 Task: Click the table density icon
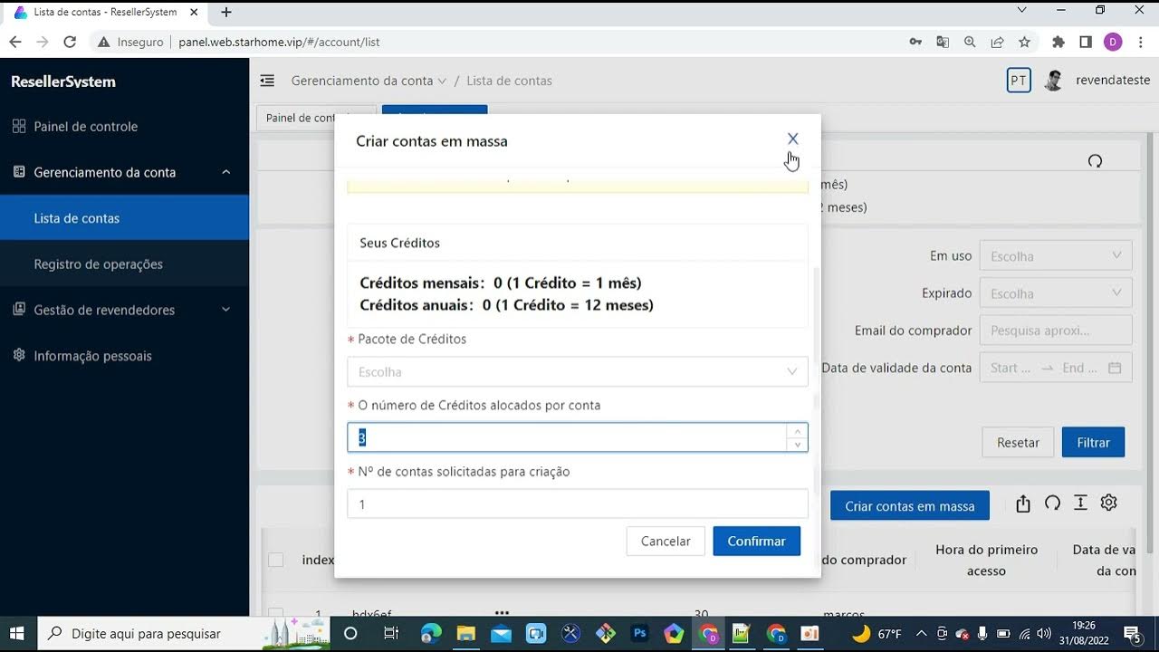pos(1080,503)
